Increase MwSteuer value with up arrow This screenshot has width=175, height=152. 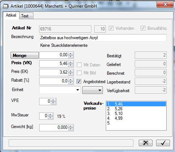coord(50,115)
